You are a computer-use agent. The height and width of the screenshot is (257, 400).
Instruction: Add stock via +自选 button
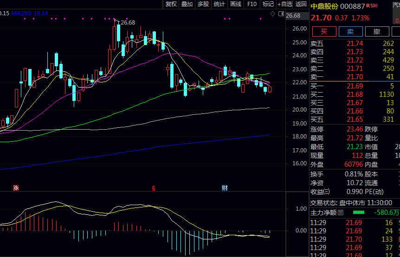click(285, 4)
